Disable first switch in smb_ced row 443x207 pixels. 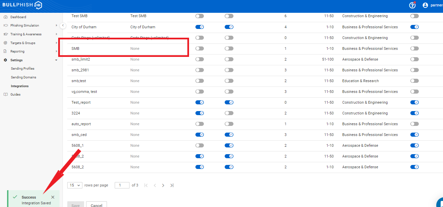pyautogui.click(x=199, y=135)
